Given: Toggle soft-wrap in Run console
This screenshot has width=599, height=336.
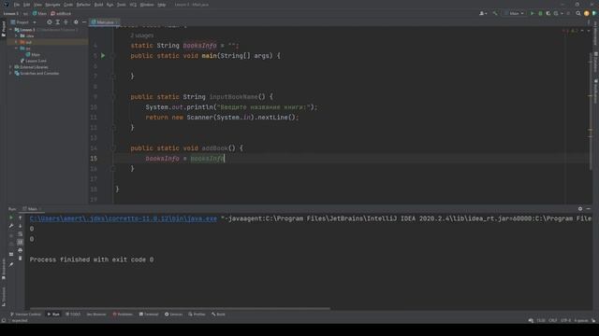Looking at the screenshot, I should (x=21, y=234).
